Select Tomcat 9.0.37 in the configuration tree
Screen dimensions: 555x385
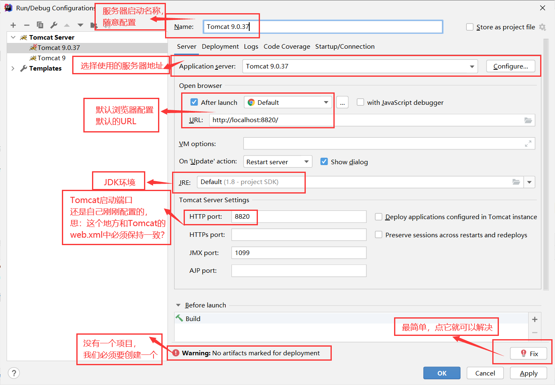[x=87, y=48]
